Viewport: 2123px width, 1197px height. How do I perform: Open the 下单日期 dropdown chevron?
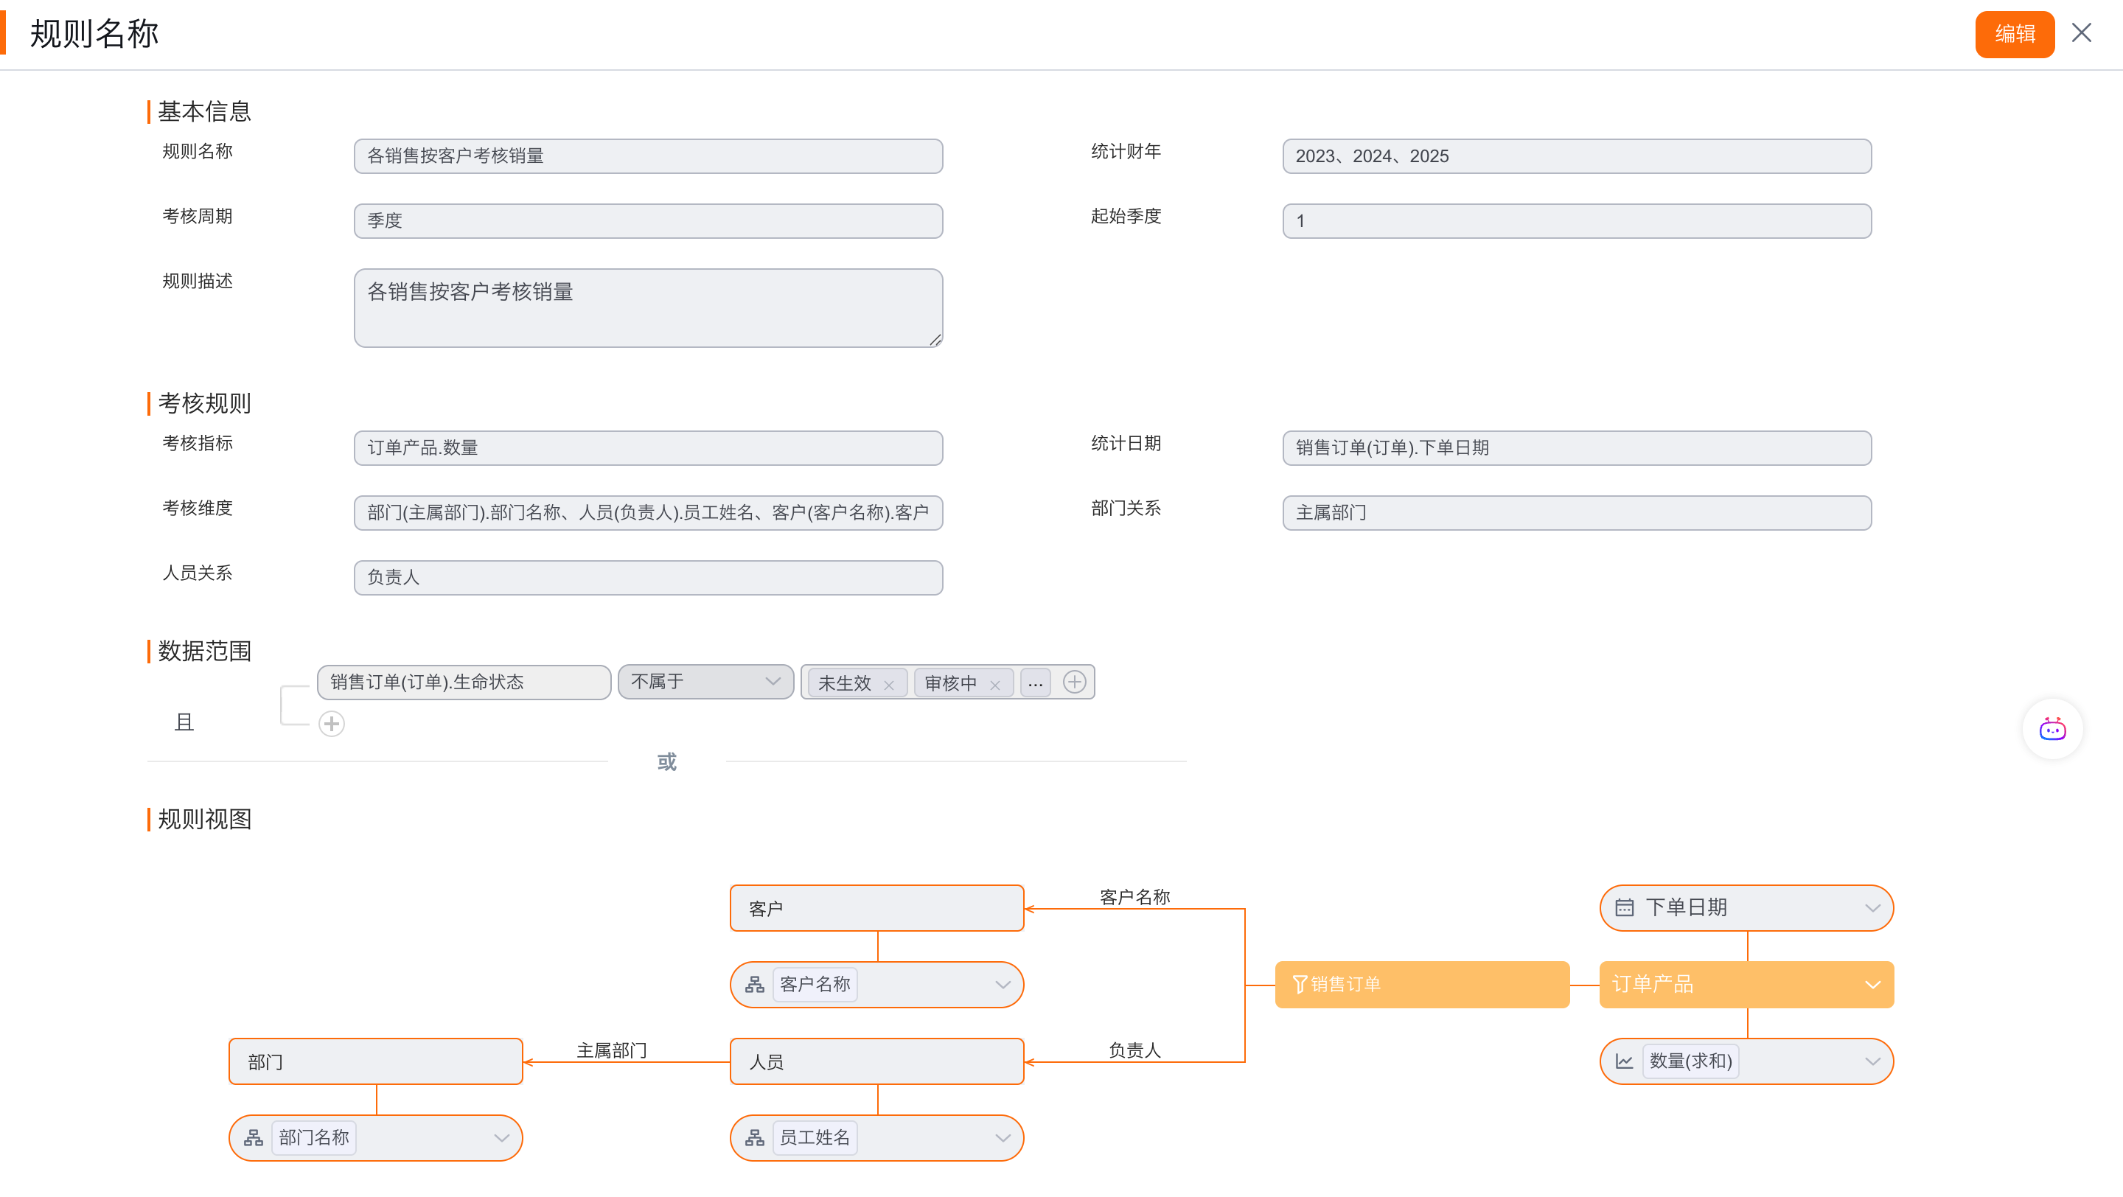[1872, 908]
